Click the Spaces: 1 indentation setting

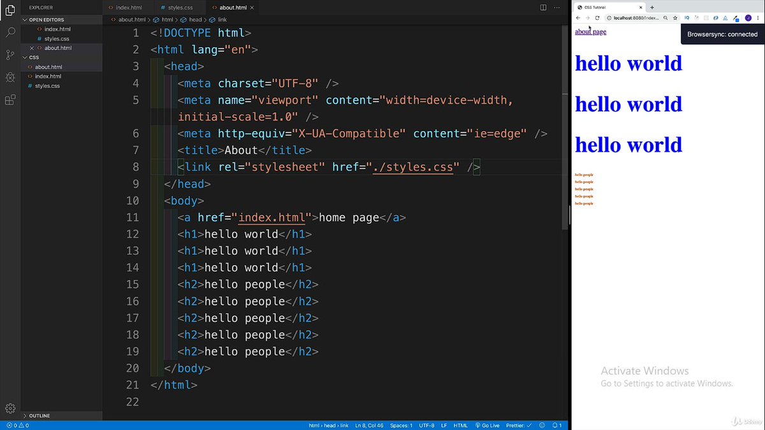pos(401,425)
